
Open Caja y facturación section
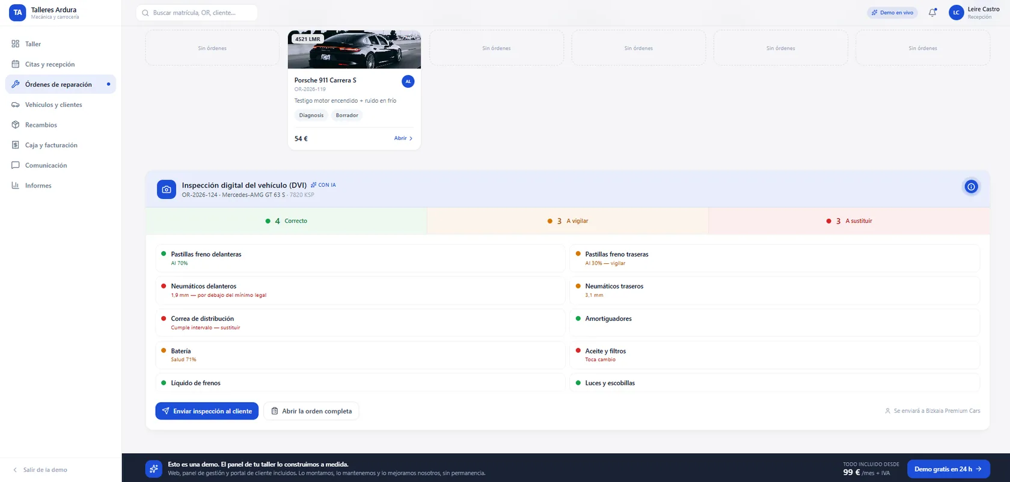tap(60, 145)
